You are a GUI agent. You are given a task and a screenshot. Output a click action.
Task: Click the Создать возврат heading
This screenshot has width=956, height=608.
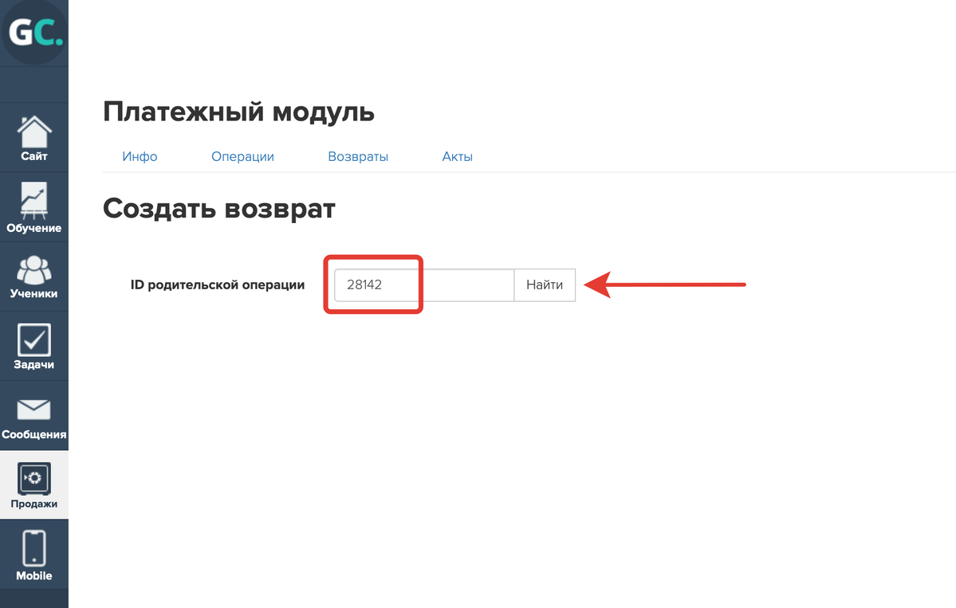pyautogui.click(x=219, y=208)
